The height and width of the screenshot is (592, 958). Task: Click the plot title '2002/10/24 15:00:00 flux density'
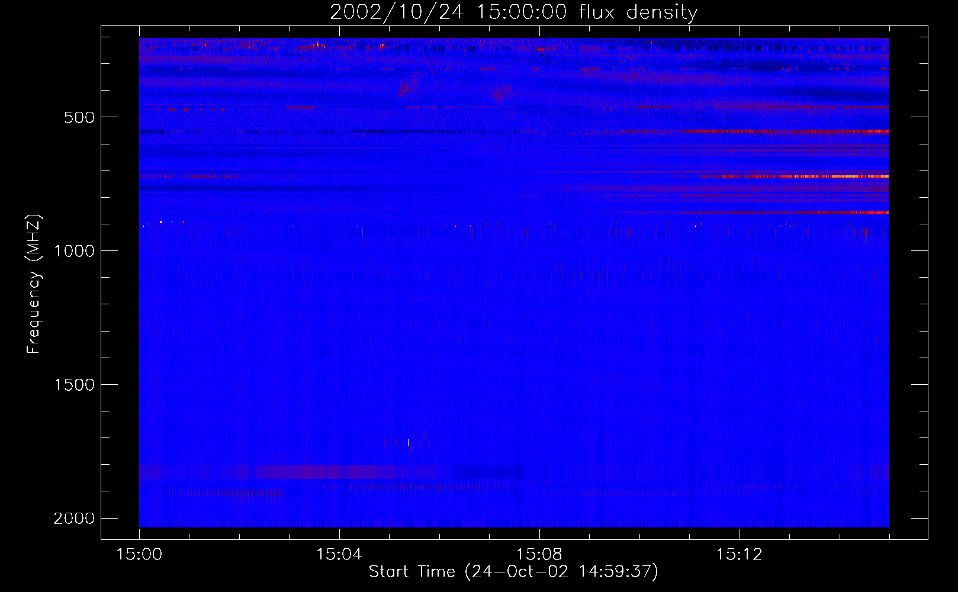tap(513, 12)
